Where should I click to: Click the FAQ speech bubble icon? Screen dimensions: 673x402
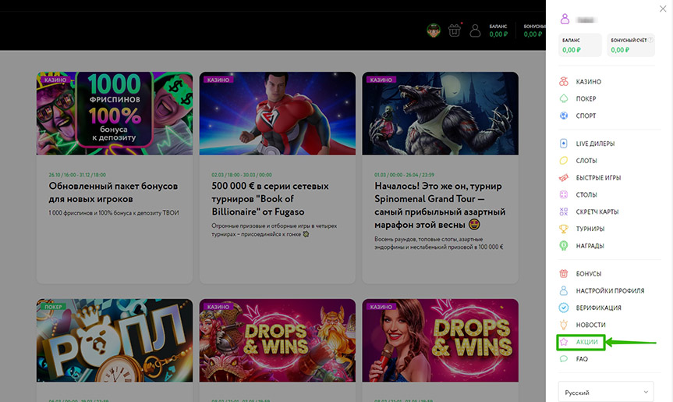click(x=564, y=359)
